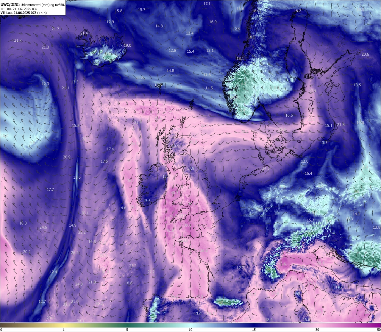Click the 20.9 value on the map
Screen dimensions: 381x332
[67, 157]
